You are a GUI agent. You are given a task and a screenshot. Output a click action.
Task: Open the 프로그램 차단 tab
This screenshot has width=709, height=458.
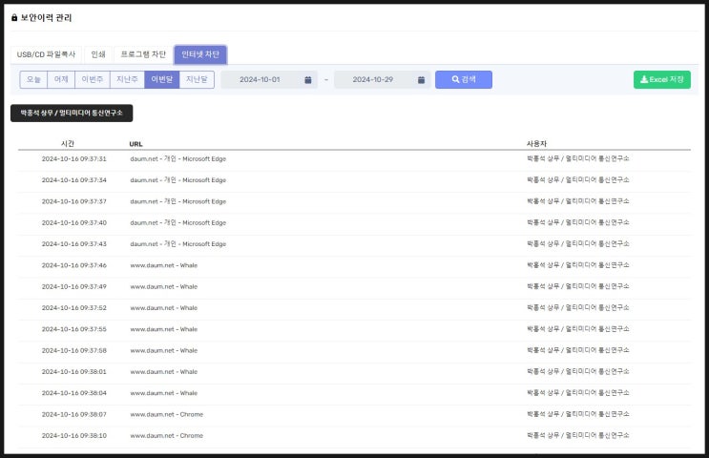(143, 54)
